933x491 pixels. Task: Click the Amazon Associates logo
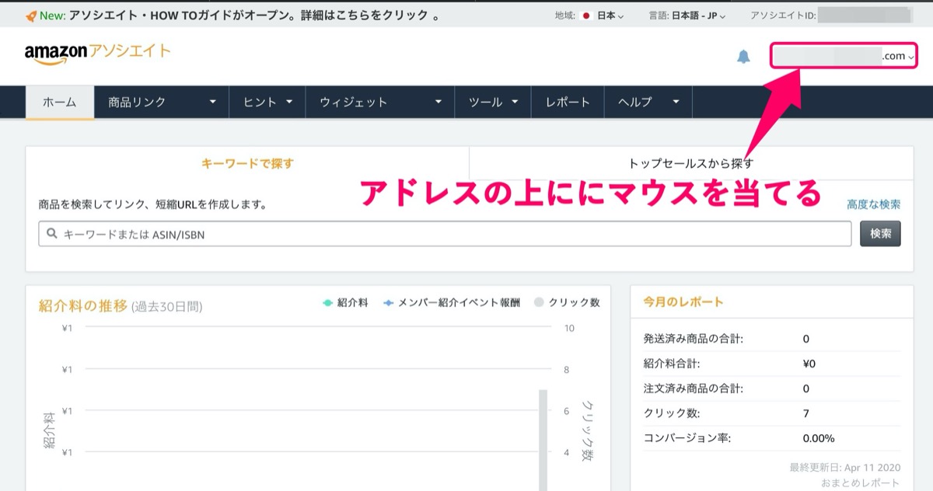click(98, 54)
